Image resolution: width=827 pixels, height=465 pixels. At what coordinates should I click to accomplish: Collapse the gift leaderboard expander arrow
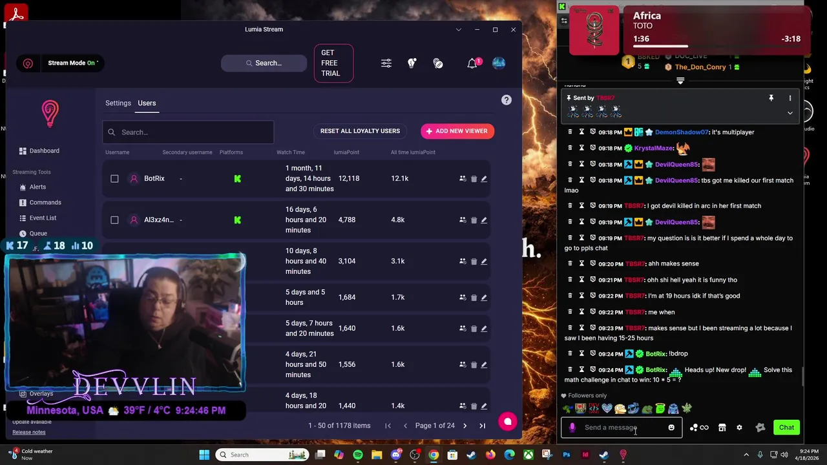(x=680, y=81)
